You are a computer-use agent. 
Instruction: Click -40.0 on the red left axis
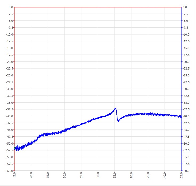pos(10,116)
